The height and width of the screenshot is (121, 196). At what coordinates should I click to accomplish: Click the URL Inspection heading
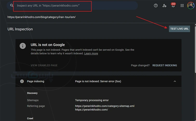coord(20,29)
